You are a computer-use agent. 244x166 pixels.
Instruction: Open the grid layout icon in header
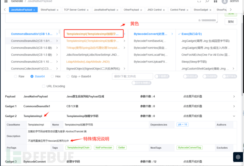coord(215,1)
